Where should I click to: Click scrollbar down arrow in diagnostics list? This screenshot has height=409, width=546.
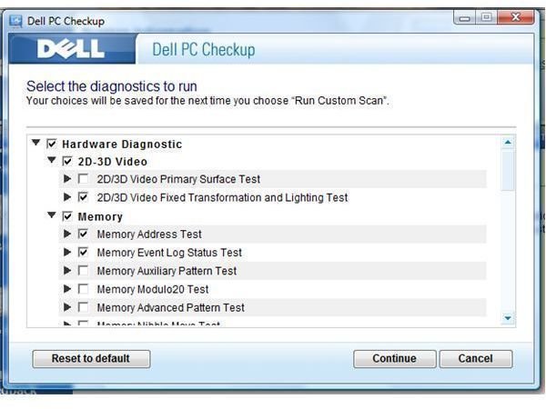tap(508, 318)
